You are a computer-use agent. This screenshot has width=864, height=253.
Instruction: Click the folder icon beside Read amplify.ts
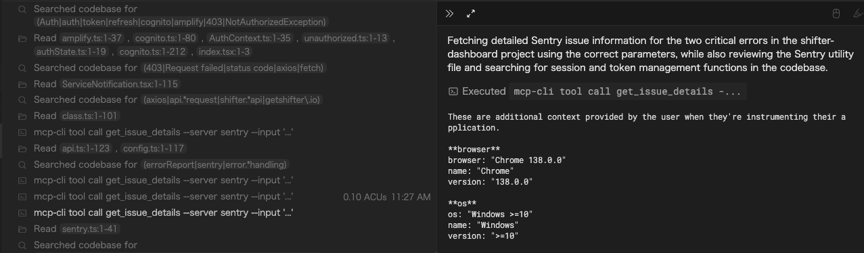coord(22,39)
